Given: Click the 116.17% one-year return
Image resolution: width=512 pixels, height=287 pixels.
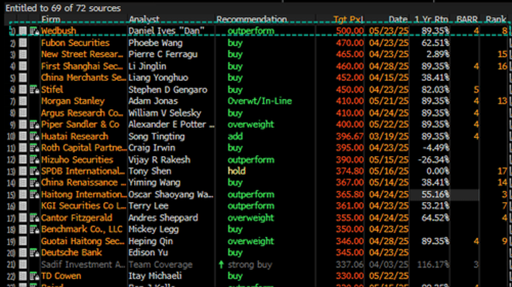Looking at the screenshot, I should point(433,265).
